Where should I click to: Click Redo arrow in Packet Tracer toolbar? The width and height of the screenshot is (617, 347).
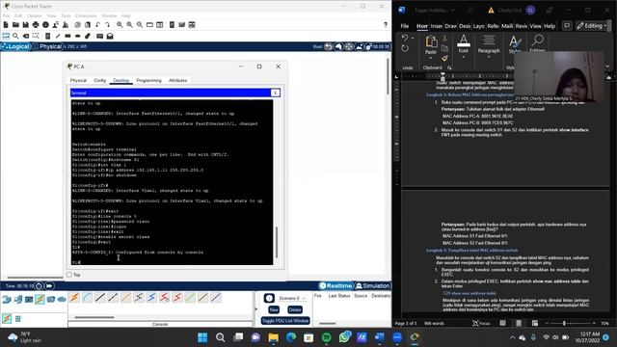[x=107, y=25]
